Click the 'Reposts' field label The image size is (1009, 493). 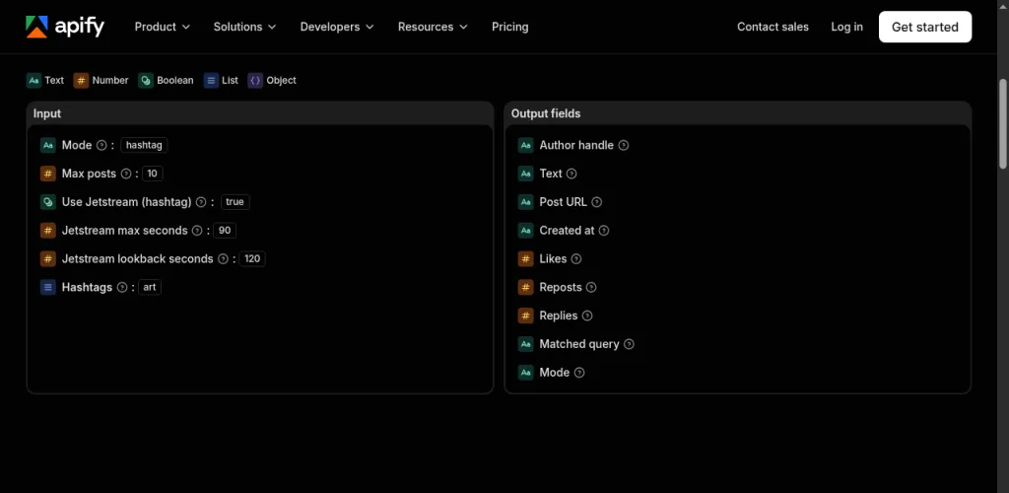click(561, 287)
